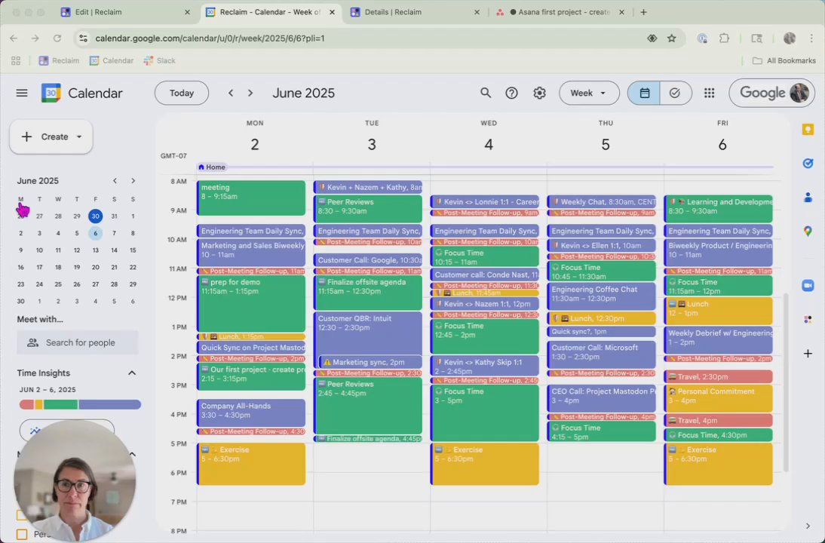
Task: Switch to Details | Reclaim tab
Action: tap(415, 12)
